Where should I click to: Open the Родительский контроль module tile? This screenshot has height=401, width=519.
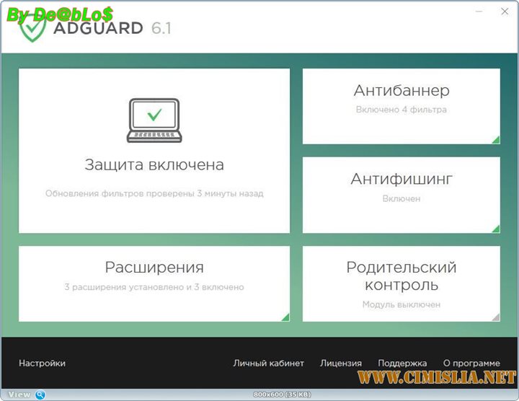(402, 283)
